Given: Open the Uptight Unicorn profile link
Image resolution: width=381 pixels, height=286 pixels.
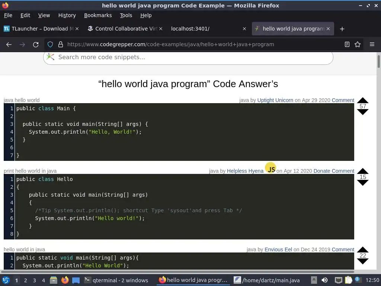Looking at the screenshot, I should pos(275,100).
